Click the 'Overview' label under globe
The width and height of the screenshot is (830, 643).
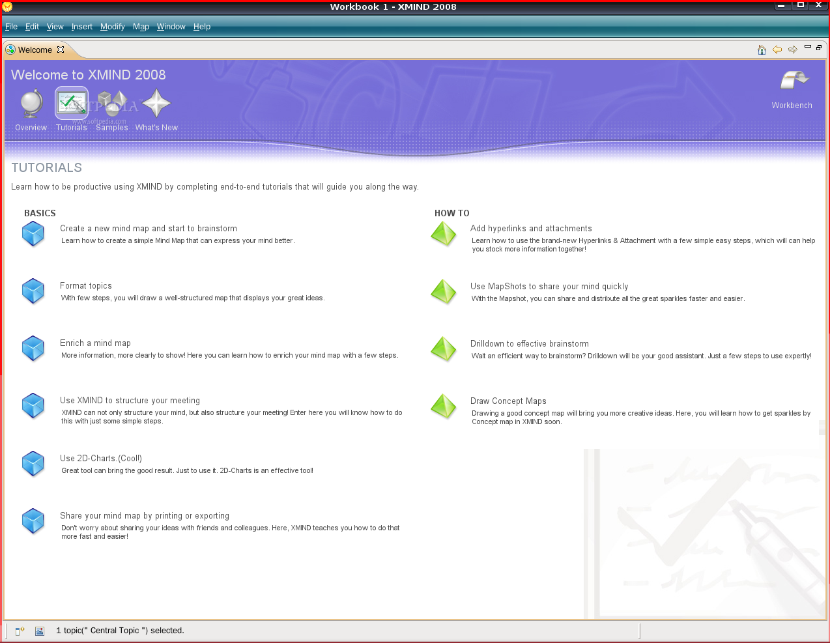tap(31, 128)
